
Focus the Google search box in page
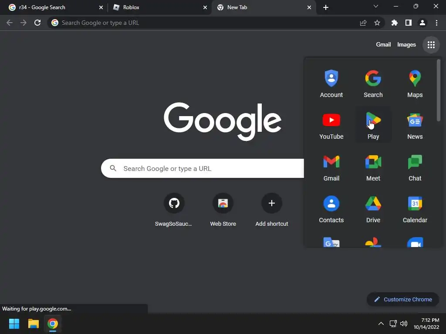(203, 168)
